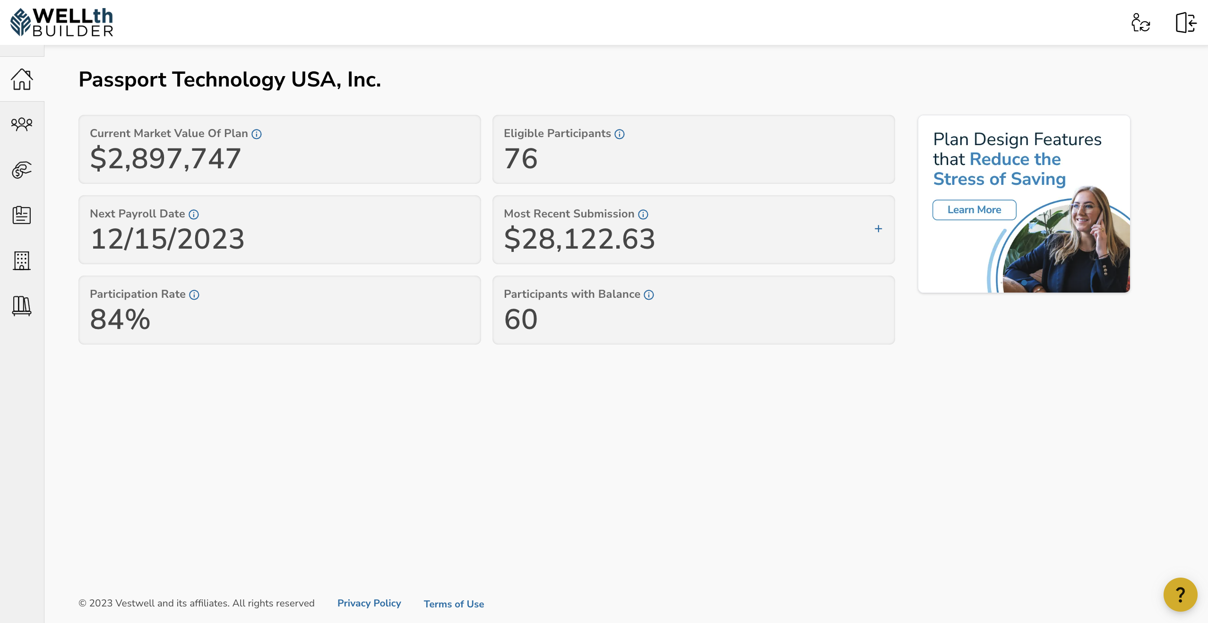Click the $2,897,747 market value
The image size is (1208, 623).
[x=165, y=158]
